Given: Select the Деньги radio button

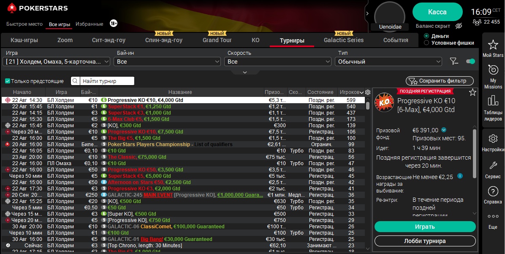Looking at the screenshot, I should [x=426, y=36].
